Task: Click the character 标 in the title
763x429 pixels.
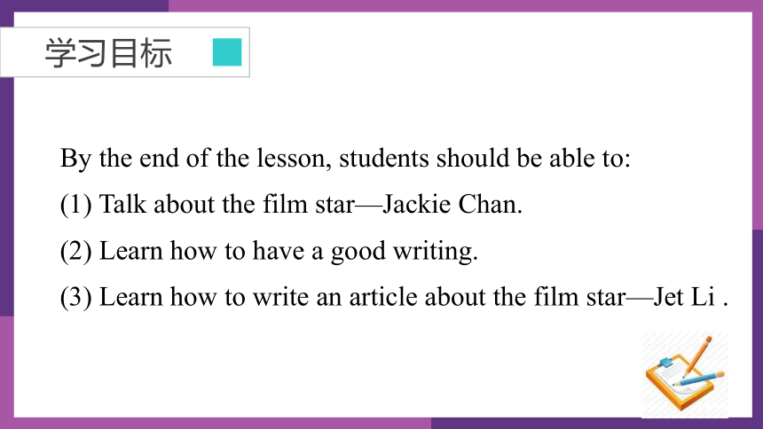Action: point(157,52)
